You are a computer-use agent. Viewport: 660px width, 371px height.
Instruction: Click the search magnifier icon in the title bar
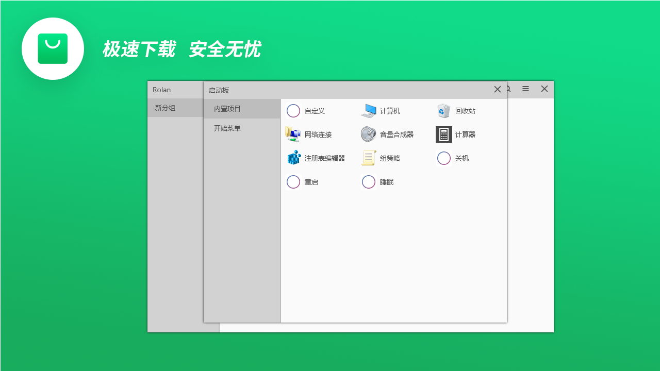(x=507, y=89)
